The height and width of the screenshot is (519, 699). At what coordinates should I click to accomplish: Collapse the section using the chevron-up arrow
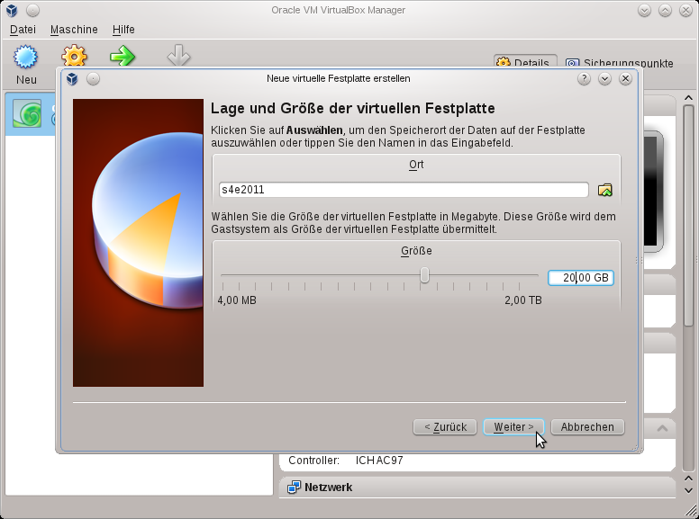coord(662,428)
